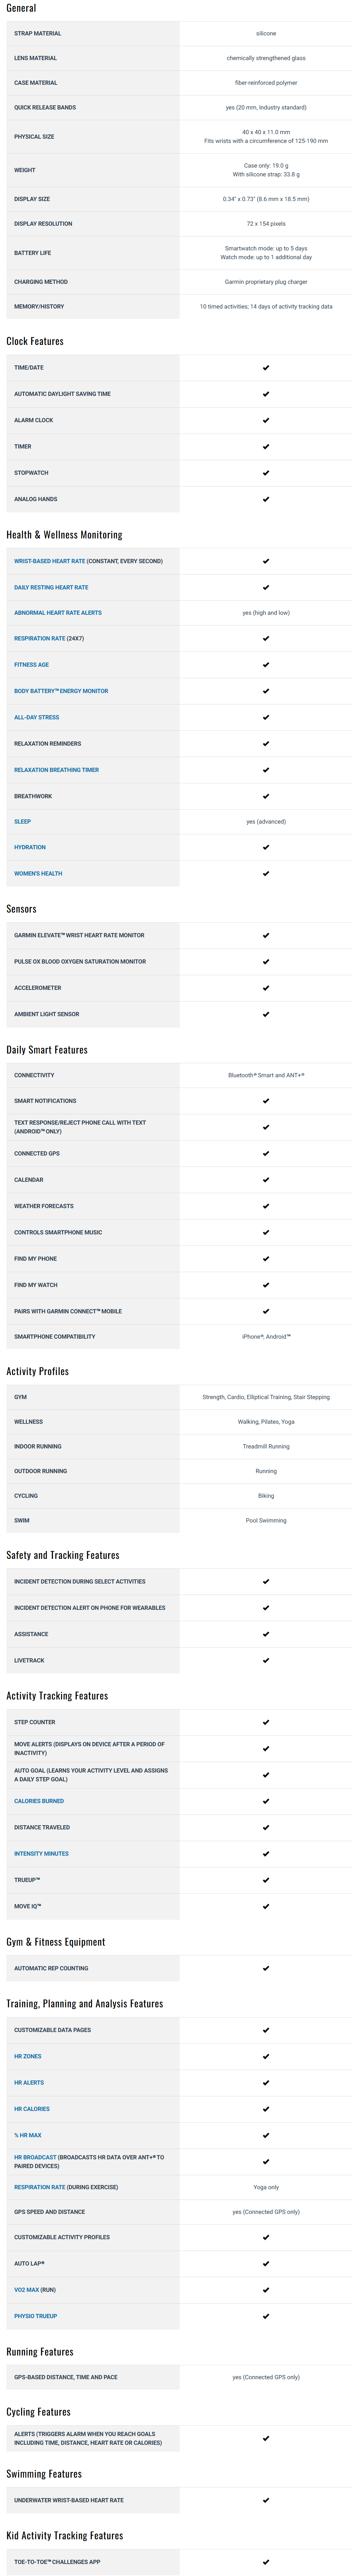The width and height of the screenshot is (359, 2576).
Task: Click the Step Counter checkmark
Action: [x=266, y=1722]
